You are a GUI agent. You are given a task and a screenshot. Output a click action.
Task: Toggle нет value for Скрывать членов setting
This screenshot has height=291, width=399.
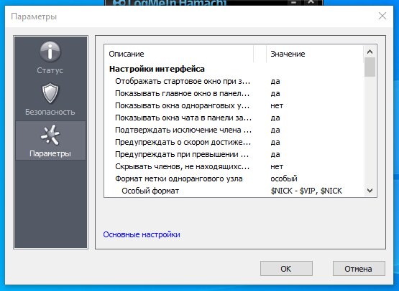click(277, 166)
